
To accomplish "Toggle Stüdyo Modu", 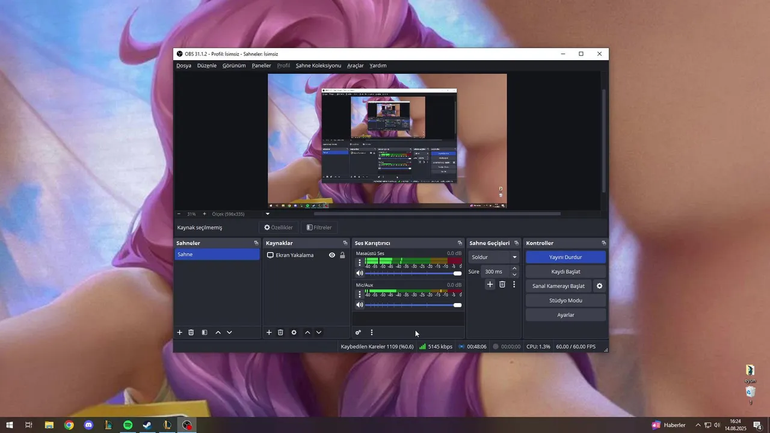I will (565, 301).
